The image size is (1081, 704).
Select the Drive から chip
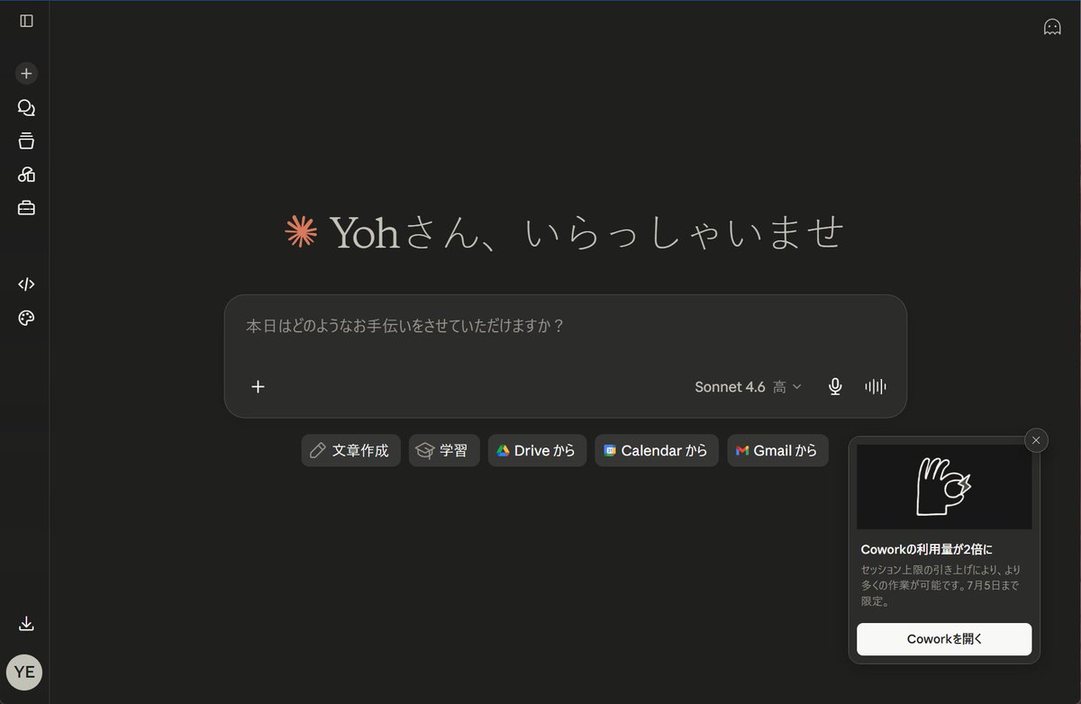pyautogui.click(x=537, y=450)
